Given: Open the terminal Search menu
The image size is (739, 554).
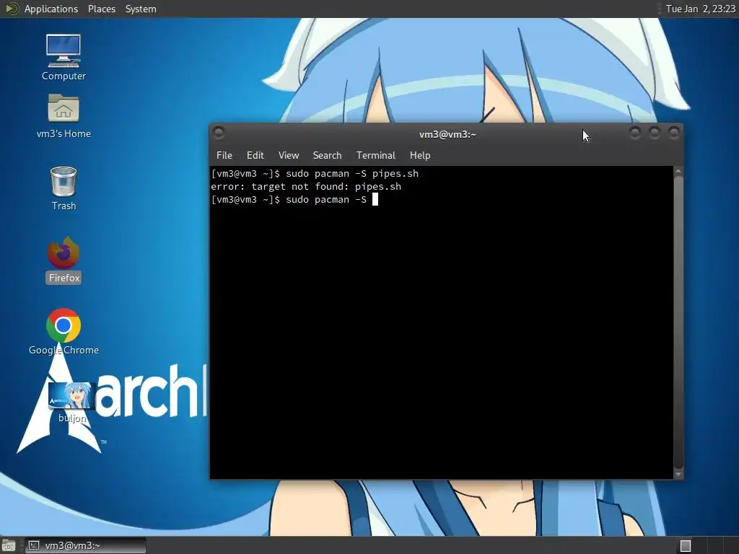Looking at the screenshot, I should point(327,156).
